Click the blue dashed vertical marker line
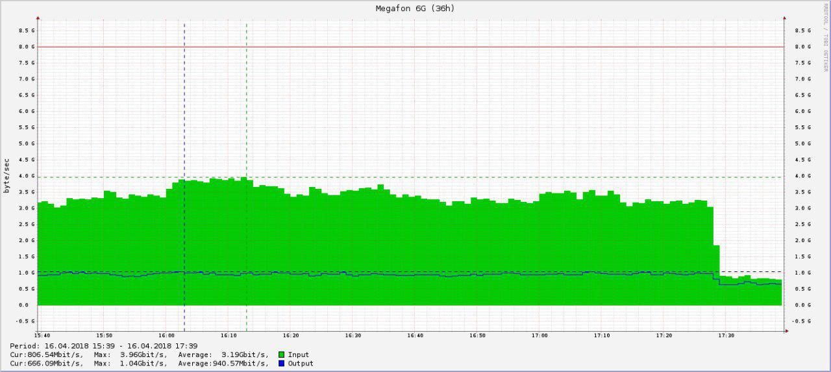This screenshot has width=831, height=372. coord(184,175)
